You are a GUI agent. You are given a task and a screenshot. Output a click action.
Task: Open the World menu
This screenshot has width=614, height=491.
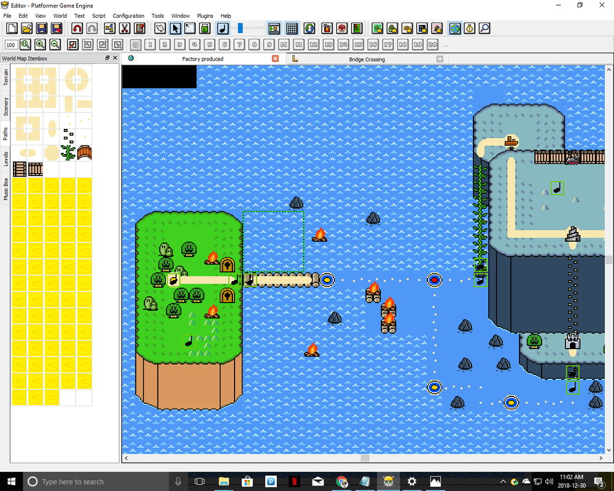60,16
